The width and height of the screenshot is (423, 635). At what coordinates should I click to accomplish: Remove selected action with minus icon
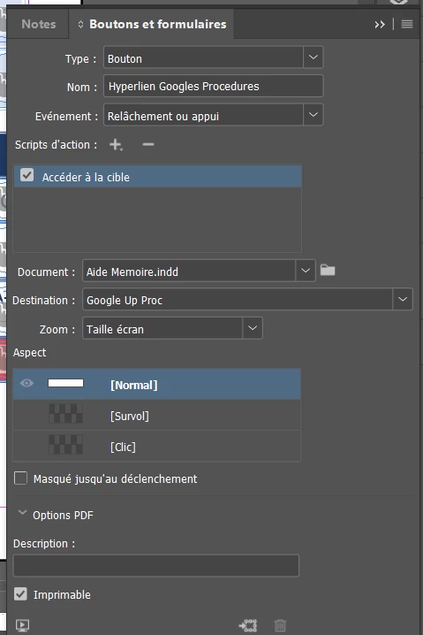pos(148,144)
